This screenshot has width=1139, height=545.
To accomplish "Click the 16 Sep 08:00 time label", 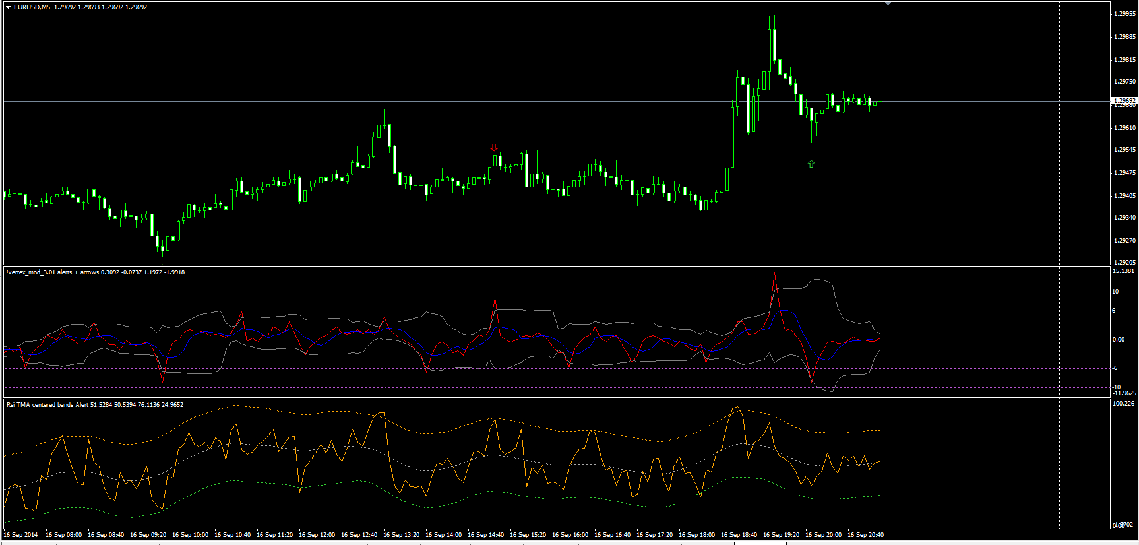I will [x=64, y=535].
